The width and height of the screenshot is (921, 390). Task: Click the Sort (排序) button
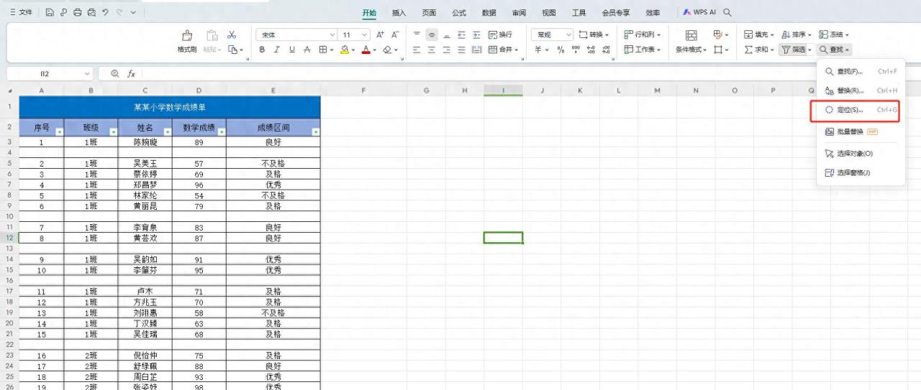click(796, 34)
